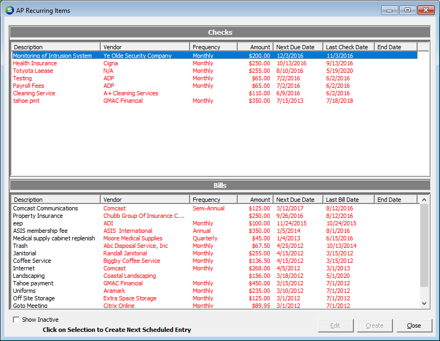The image size is (440, 341).
Task: Select the tahoe pmt check row
Action: click(215, 101)
